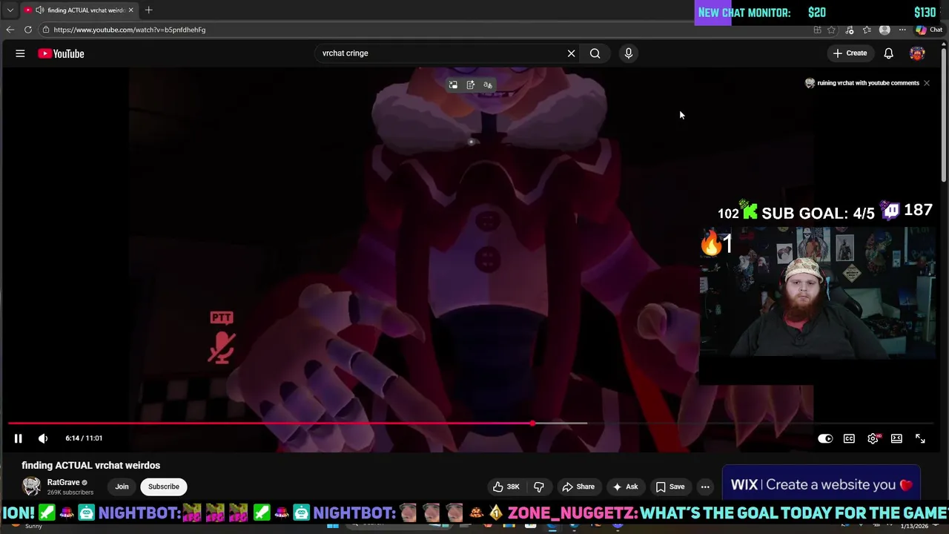Open the browser media control music icon
Screen dimensions: 949x534
[850, 30]
